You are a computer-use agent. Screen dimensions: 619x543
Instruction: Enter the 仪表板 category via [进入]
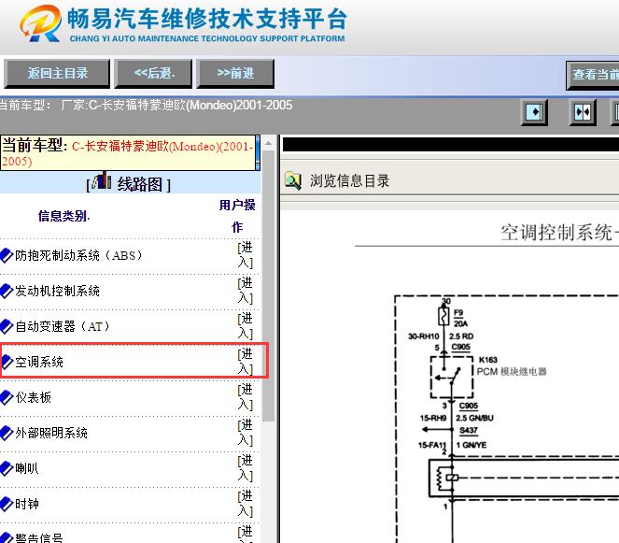pyautogui.click(x=246, y=397)
